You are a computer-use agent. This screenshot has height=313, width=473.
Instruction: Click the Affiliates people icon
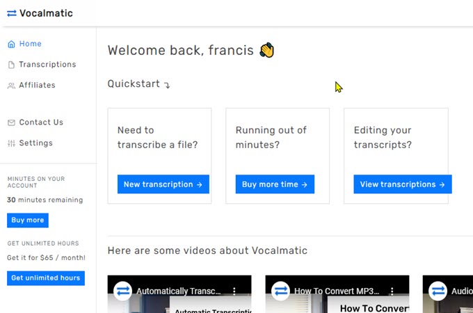point(11,86)
